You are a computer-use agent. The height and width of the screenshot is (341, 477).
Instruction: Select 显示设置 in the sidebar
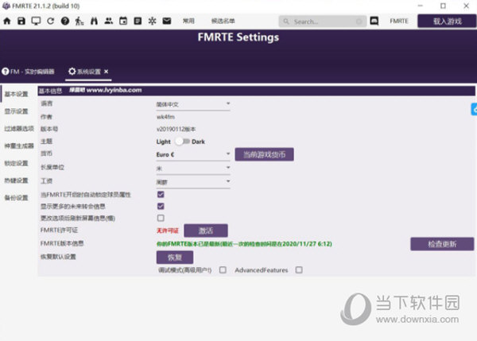click(16, 111)
